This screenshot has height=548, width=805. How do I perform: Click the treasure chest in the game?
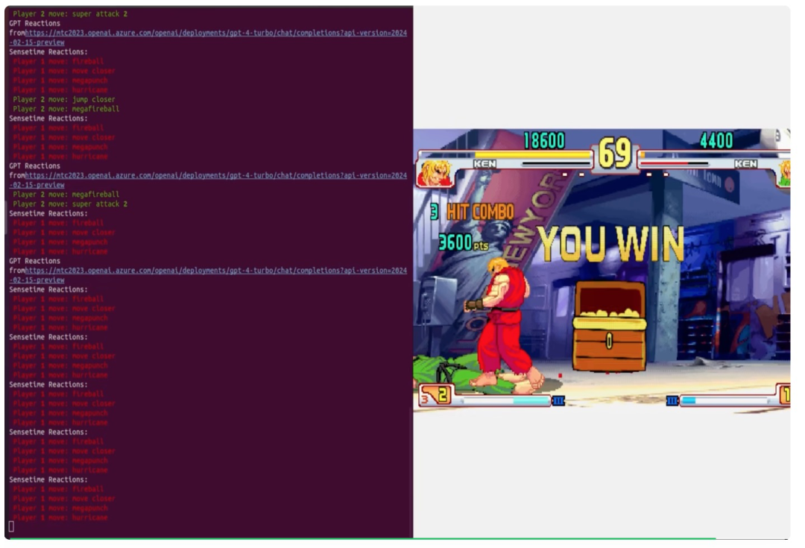tap(610, 326)
